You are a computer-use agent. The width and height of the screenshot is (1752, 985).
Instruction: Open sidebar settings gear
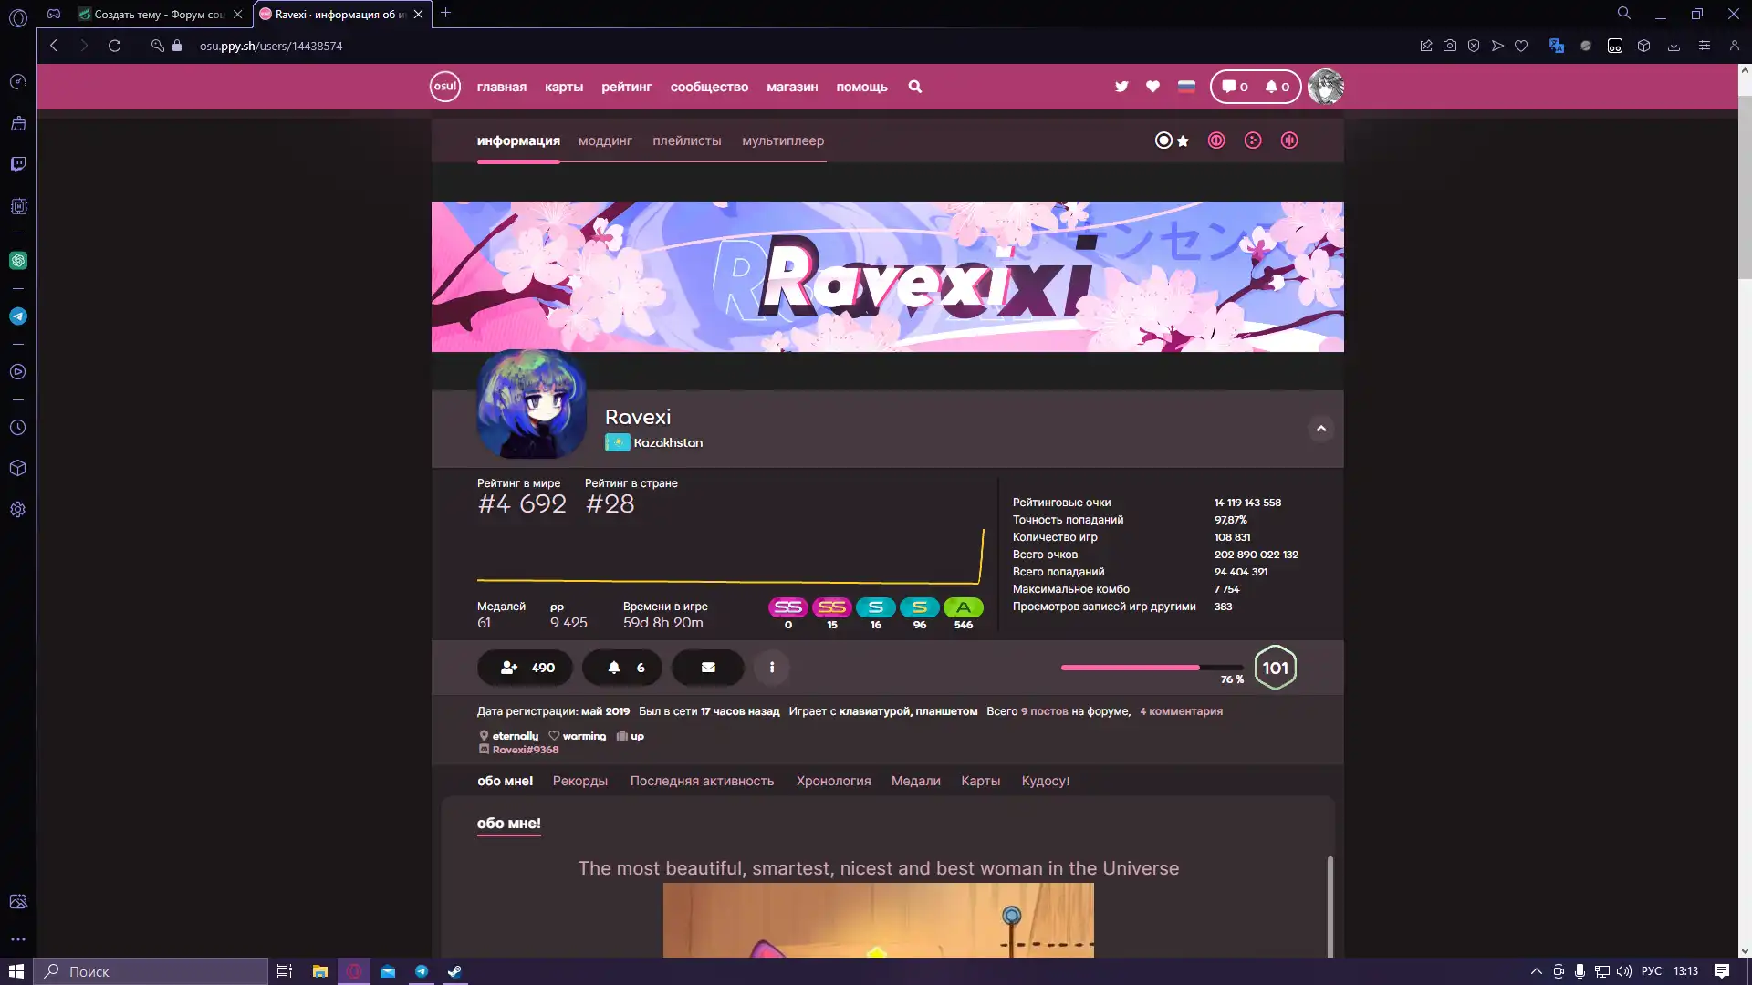pos(18,510)
